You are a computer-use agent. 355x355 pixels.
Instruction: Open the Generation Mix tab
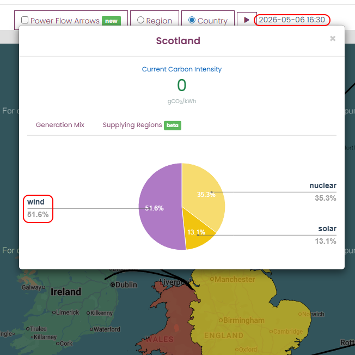[60, 125]
